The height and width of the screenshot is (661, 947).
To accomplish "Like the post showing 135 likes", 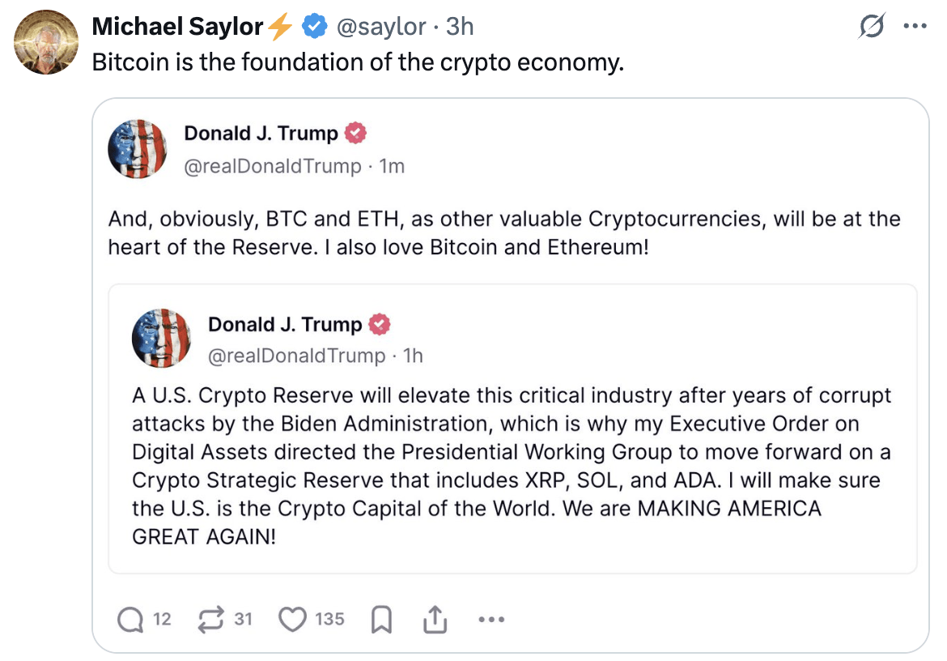I will pos(291,620).
